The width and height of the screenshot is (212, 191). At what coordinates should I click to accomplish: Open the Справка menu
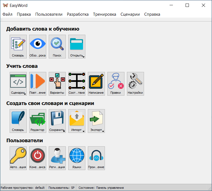pyautogui.click(x=152, y=14)
